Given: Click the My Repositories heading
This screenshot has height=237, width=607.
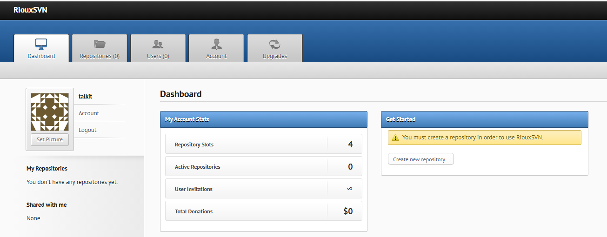Looking at the screenshot, I should pos(47,169).
